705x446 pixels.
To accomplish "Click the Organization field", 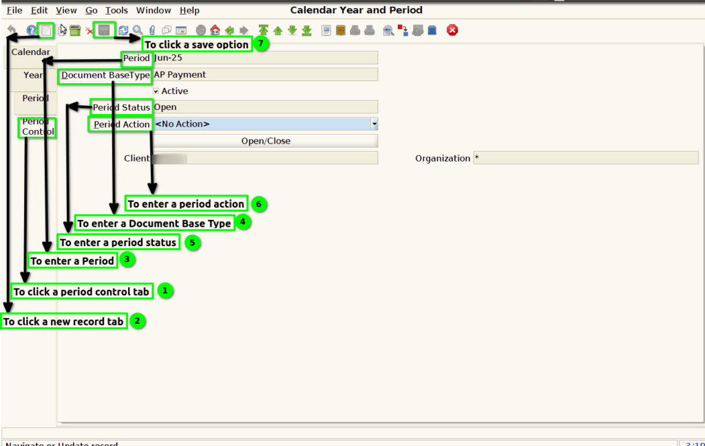I will pos(586,158).
